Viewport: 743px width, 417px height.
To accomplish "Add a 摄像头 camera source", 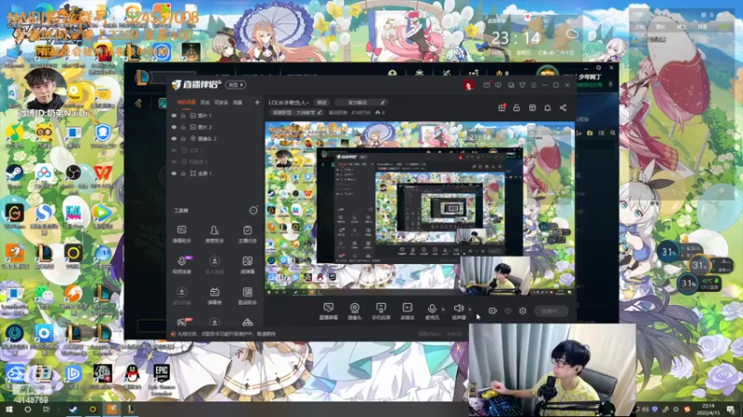I will click(x=355, y=311).
